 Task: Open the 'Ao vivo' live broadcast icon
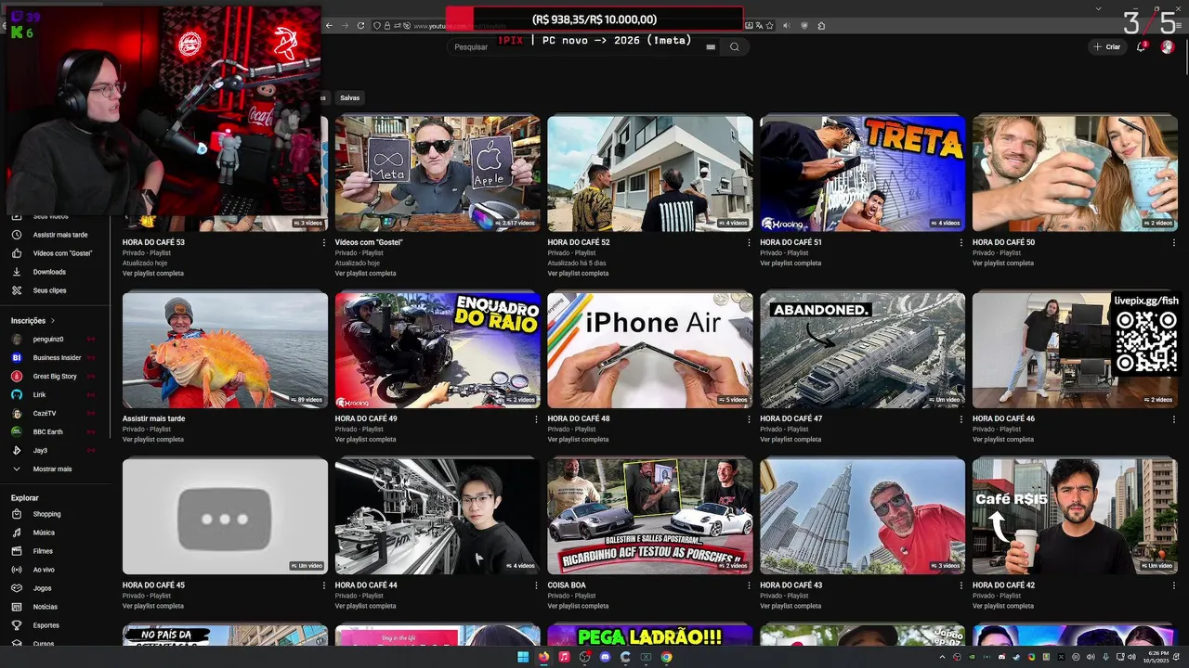pos(16,570)
